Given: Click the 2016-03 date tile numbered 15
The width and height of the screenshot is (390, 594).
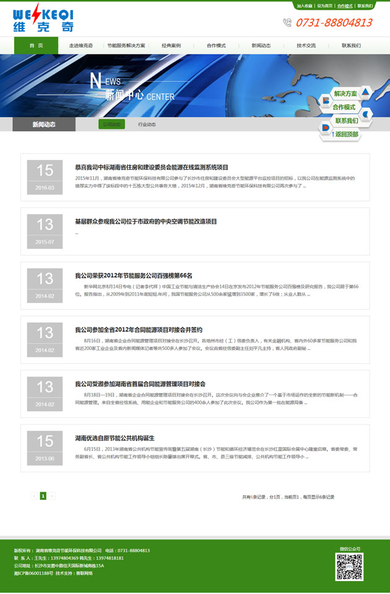Looking at the screenshot, I should tap(45, 177).
